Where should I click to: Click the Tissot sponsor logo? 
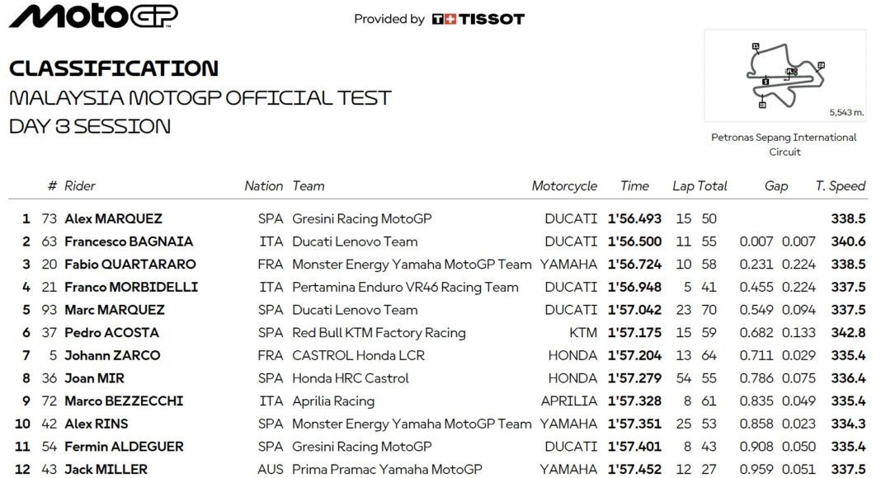[x=478, y=19]
